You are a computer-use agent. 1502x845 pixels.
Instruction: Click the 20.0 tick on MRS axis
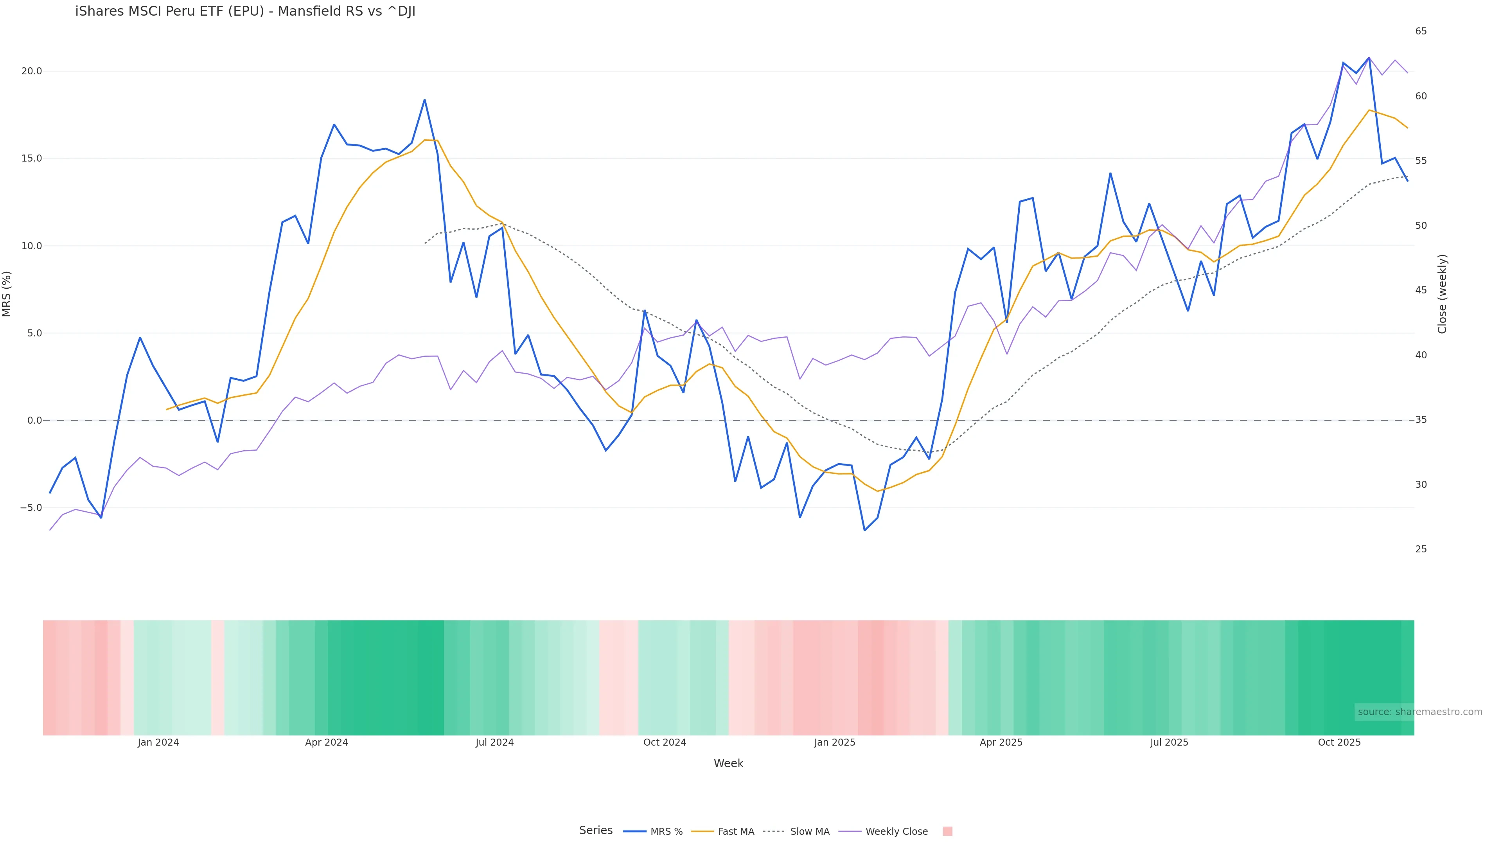pyautogui.click(x=31, y=71)
